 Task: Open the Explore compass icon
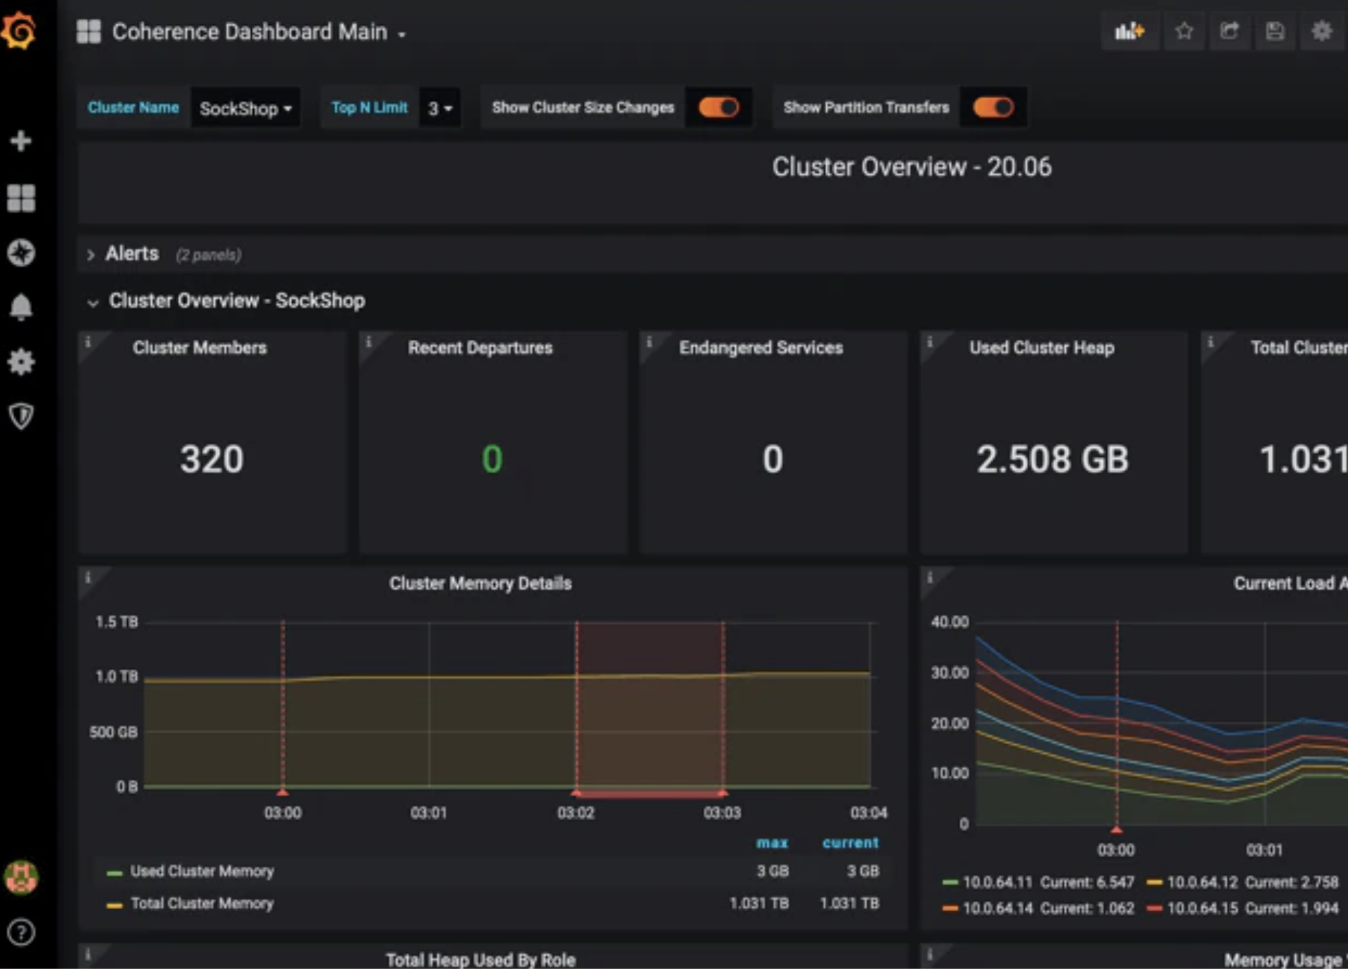pos(21,252)
